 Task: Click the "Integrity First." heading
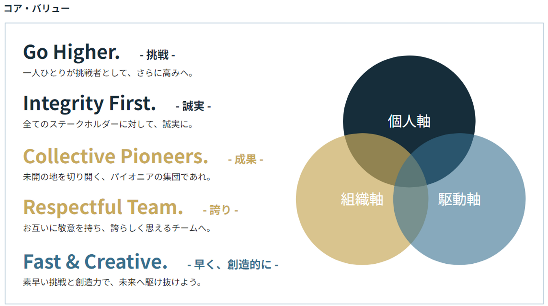(89, 103)
